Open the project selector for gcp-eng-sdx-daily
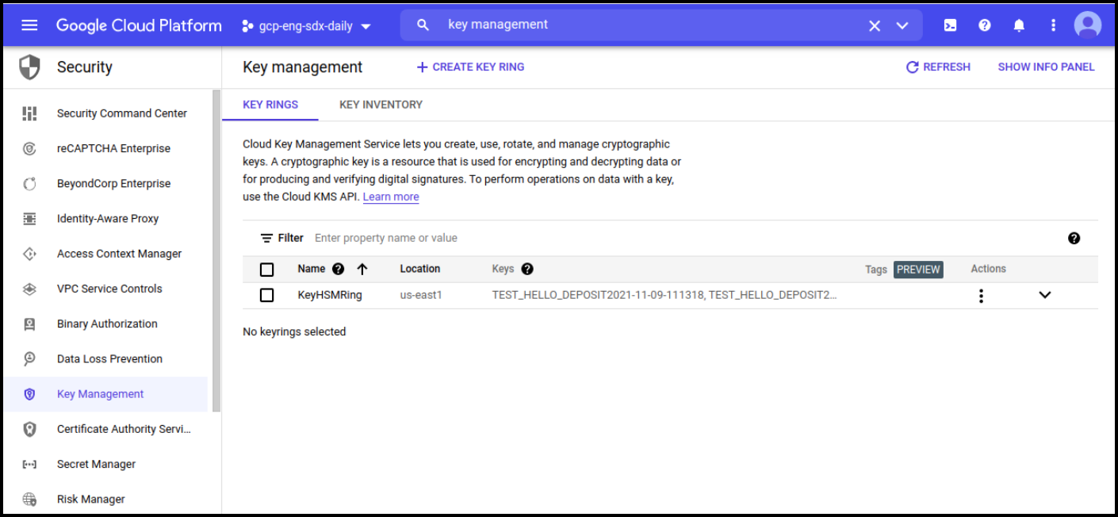The width and height of the screenshot is (1118, 517). pyautogui.click(x=307, y=25)
